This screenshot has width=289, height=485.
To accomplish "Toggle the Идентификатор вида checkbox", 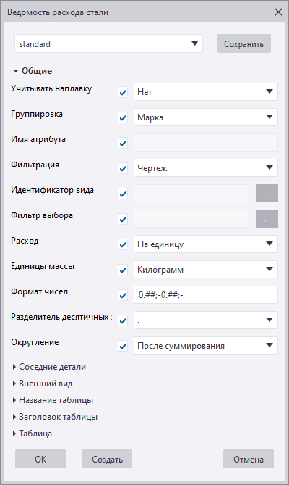I will [123, 194].
